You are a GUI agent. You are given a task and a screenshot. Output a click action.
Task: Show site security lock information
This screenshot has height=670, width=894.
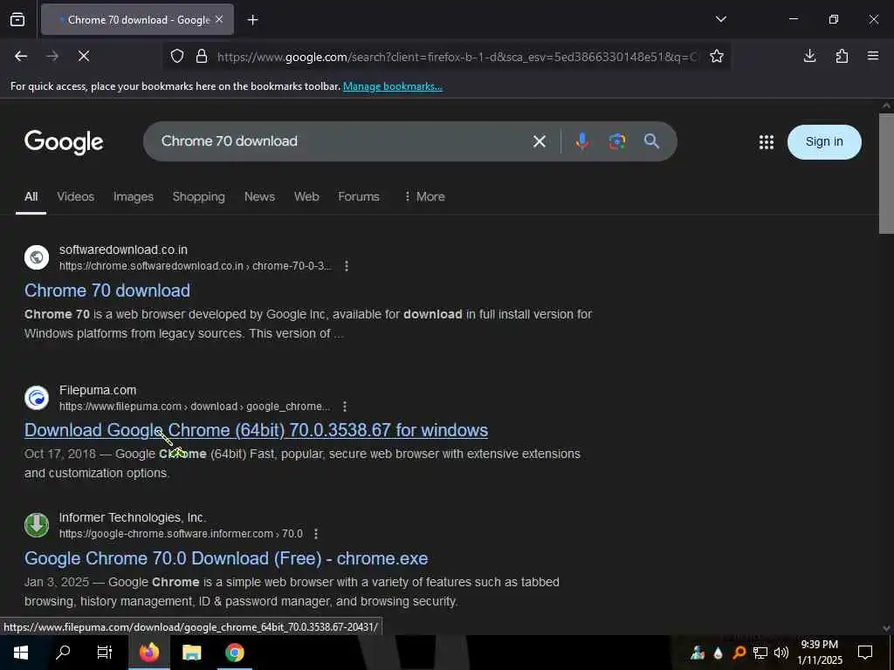coord(202,57)
